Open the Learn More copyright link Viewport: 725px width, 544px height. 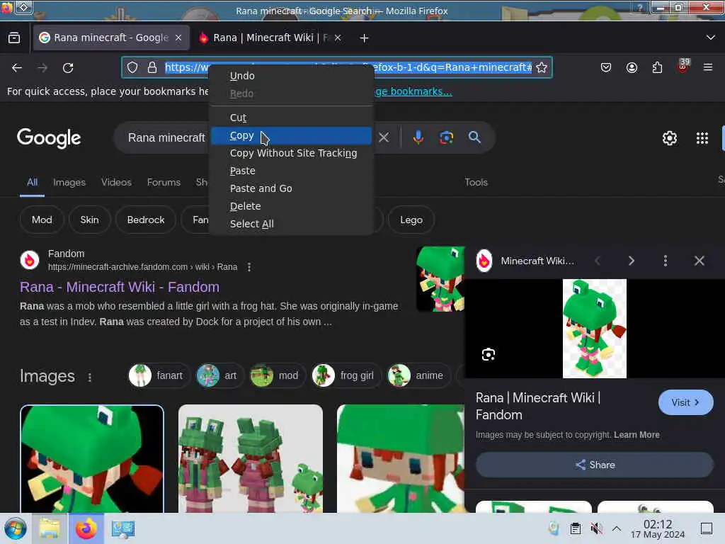click(x=636, y=435)
